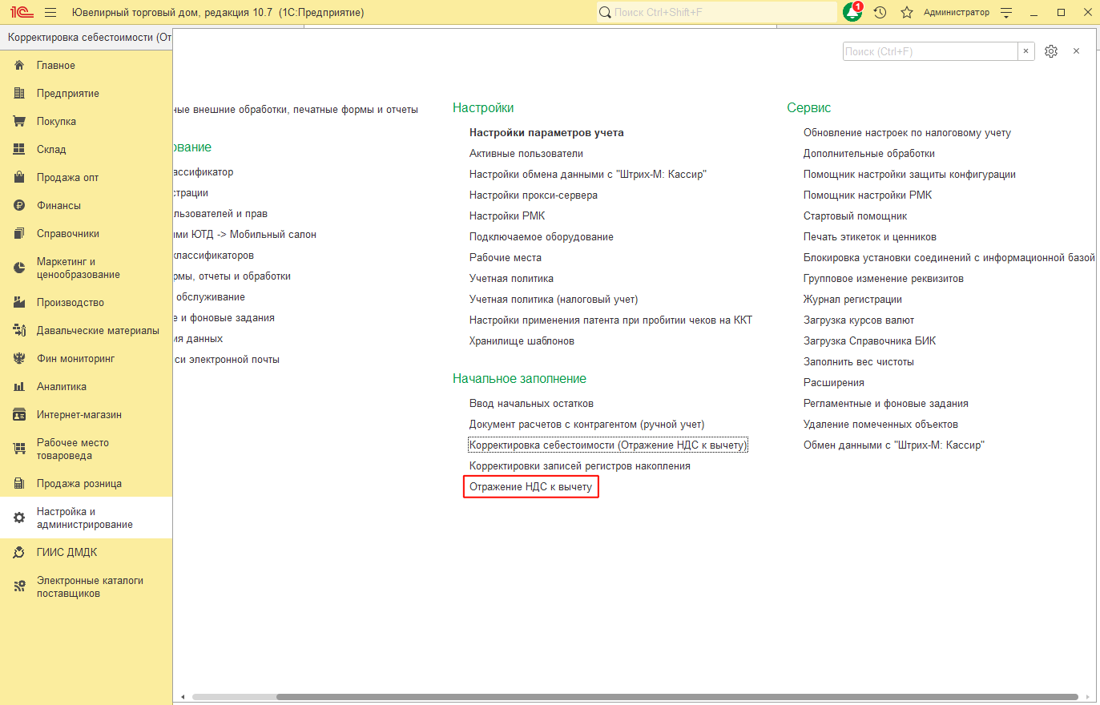Open Заполнить вес чистоты

click(x=859, y=362)
